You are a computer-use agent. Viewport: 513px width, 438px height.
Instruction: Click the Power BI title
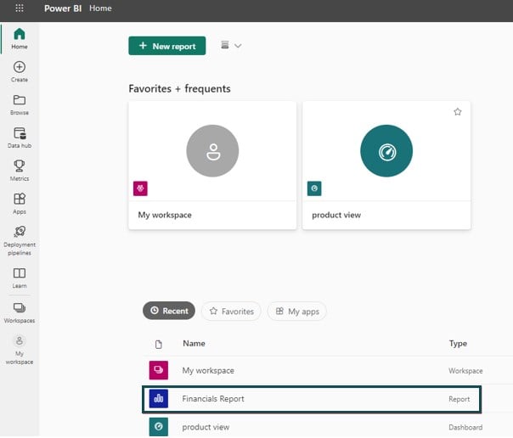(x=63, y=8)
